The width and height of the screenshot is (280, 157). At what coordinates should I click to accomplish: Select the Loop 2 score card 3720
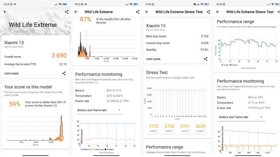(169, 128)
